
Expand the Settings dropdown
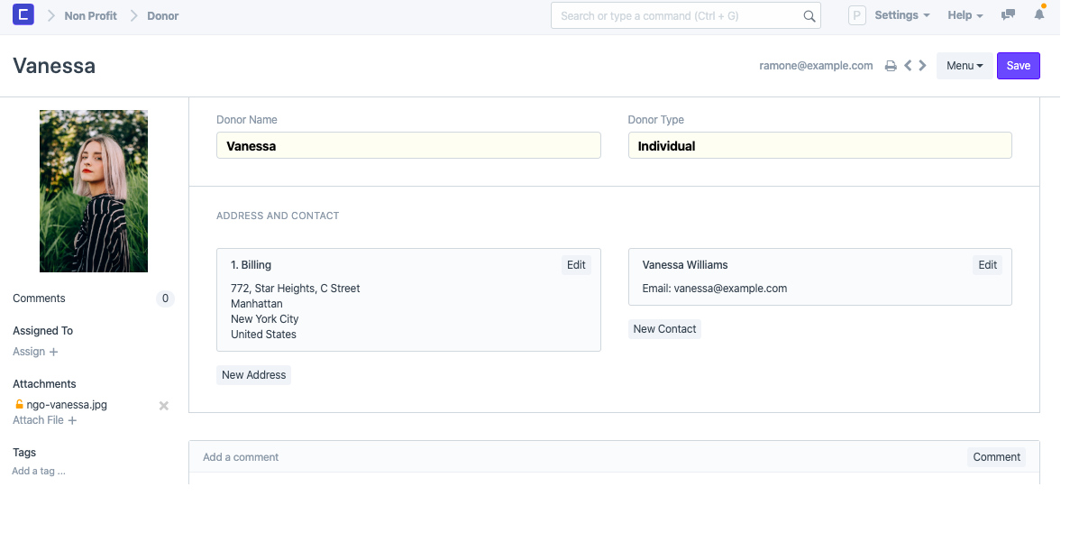tap(902, 15)
